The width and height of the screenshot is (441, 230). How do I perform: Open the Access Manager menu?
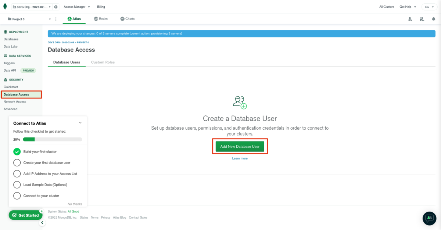[x=77, y=7]
